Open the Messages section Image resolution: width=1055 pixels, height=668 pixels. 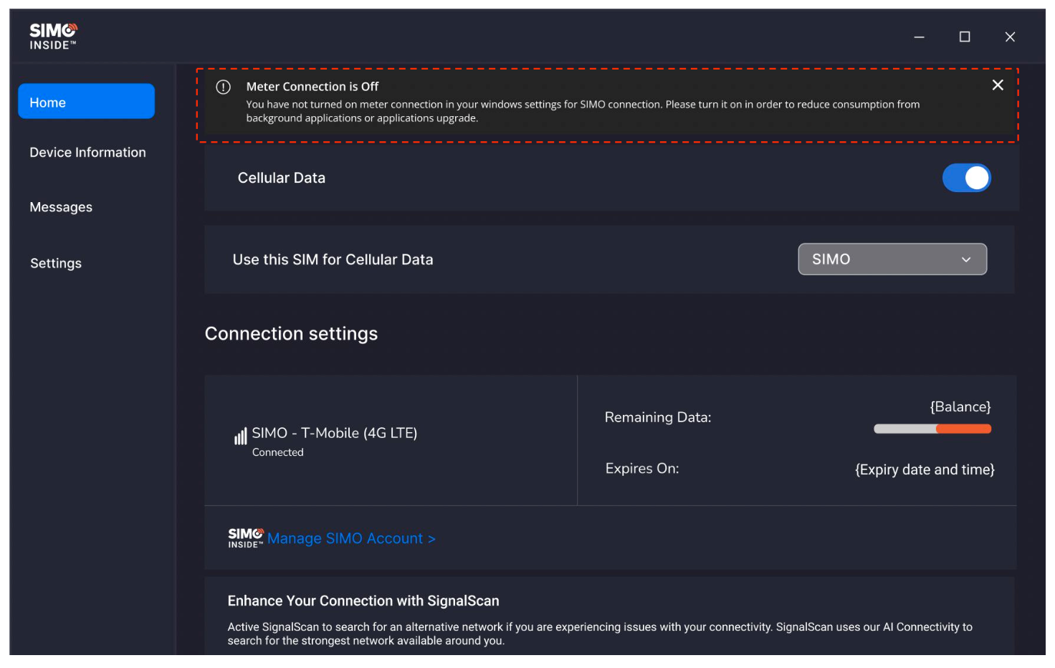61,207
